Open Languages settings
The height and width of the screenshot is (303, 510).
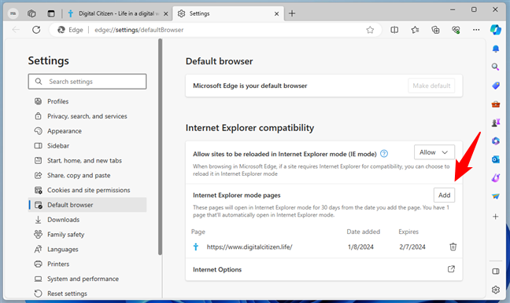pyautogui.click(x=87, y=249)
